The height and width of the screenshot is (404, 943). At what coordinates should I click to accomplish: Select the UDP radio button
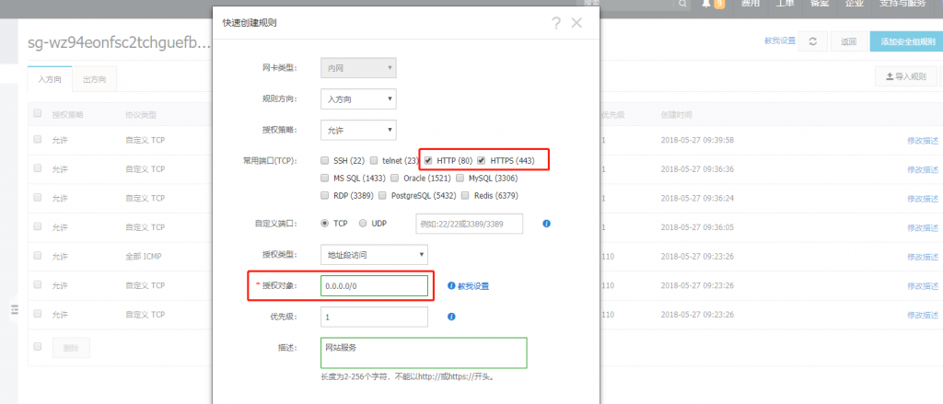(x=363, y=223)
